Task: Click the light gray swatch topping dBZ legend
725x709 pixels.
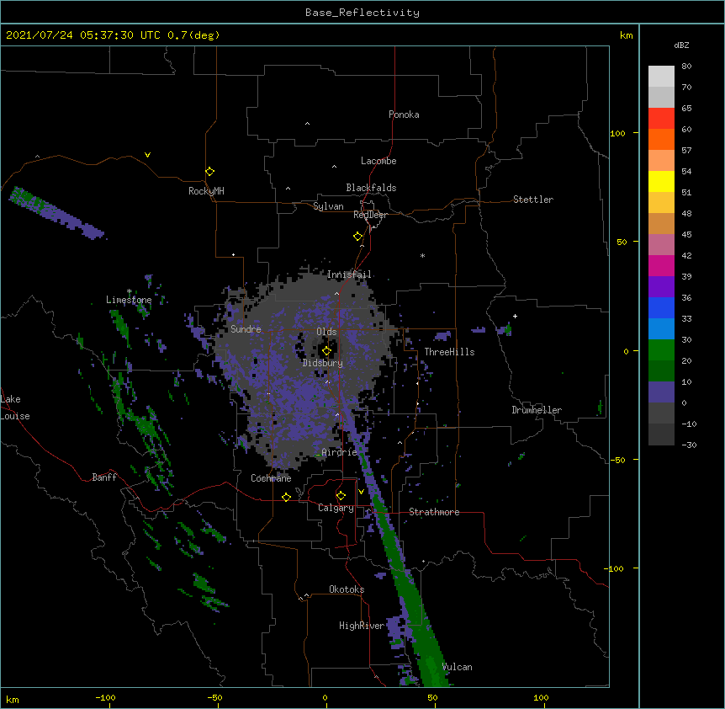Action: [661, 77]
